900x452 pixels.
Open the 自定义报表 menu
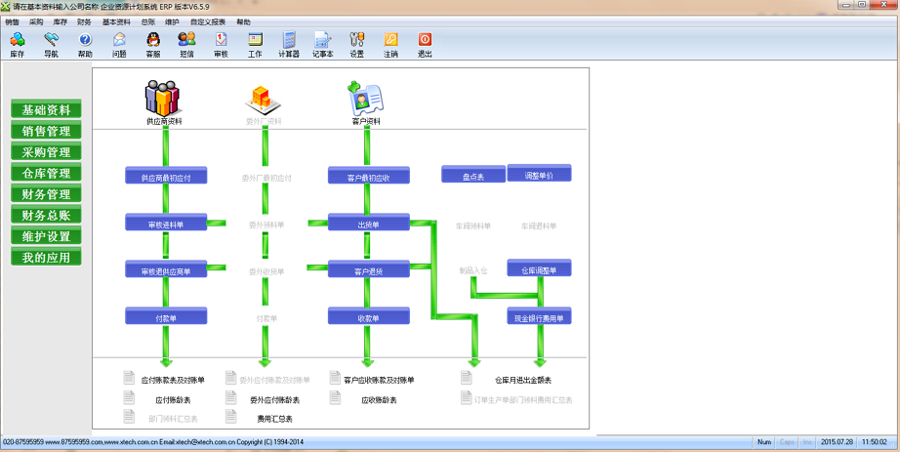pos(208,22)
